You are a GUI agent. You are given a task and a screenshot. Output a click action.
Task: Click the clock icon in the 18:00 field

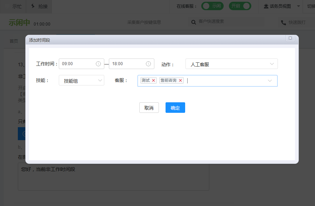click(148, 64)
